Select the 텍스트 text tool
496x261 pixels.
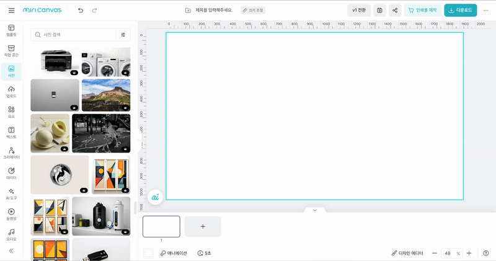pos(11,133)
